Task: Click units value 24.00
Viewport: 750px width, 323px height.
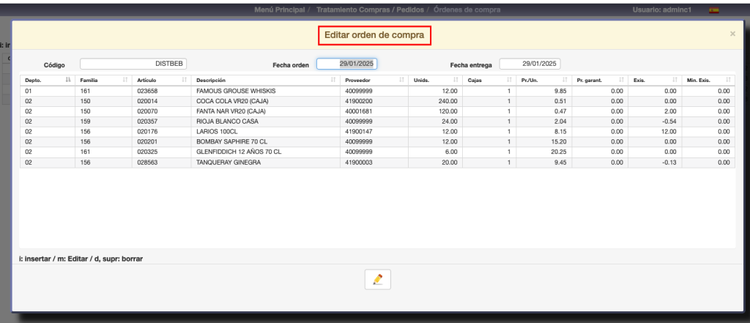Action: 450,122
